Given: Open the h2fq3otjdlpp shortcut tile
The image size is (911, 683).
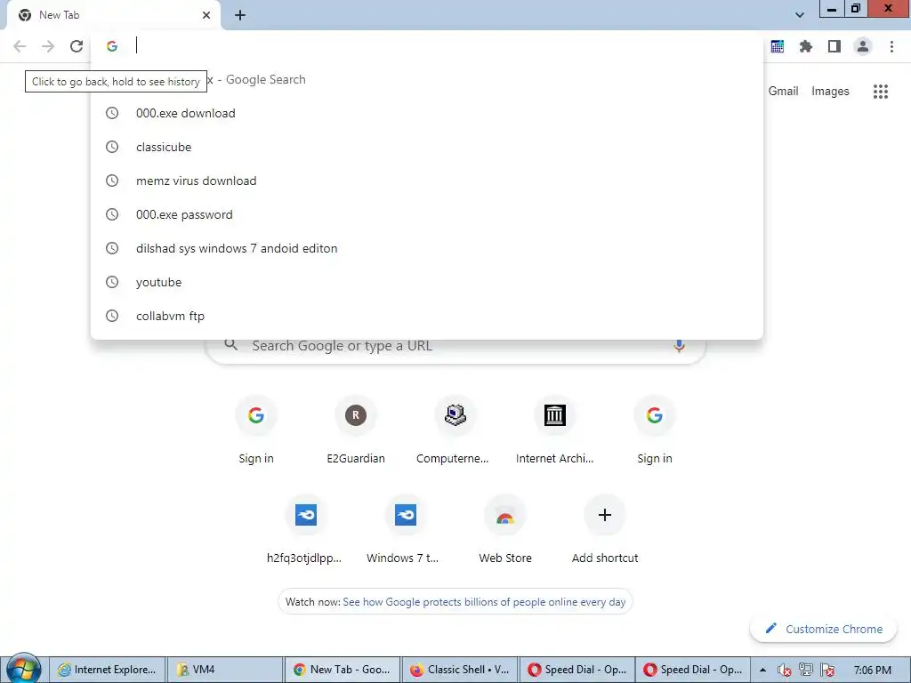Looking at the screenshot, I should (x=306, y=530).
